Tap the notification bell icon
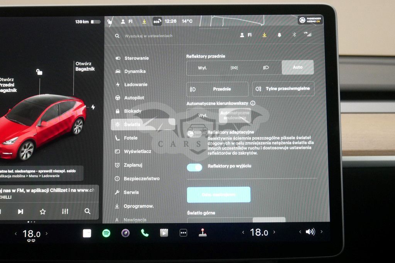 (279, 35)
